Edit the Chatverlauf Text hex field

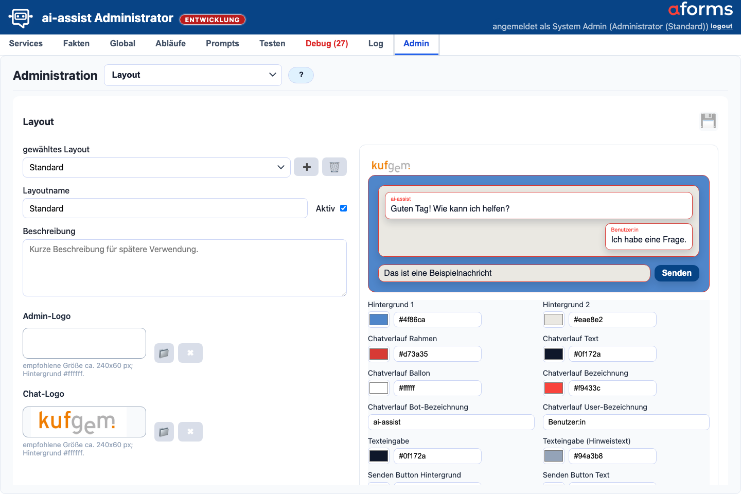[612, 354]
